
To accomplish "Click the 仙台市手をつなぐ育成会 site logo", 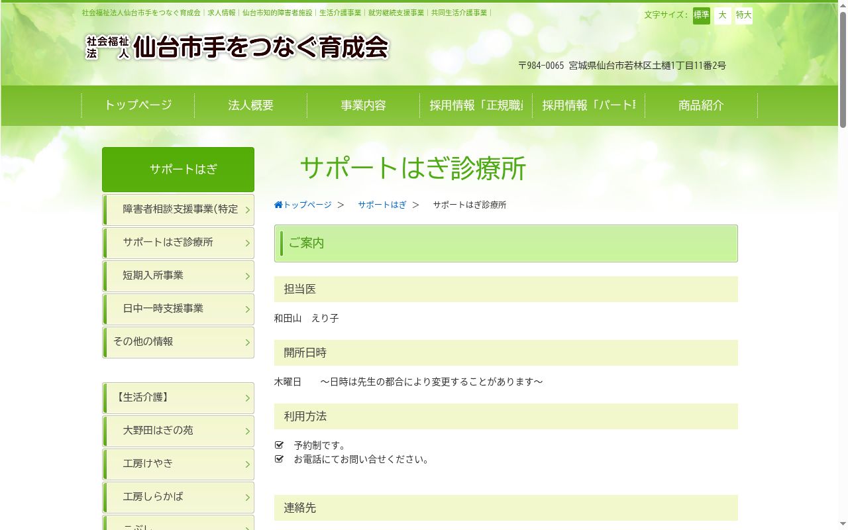I will [237, 47].
